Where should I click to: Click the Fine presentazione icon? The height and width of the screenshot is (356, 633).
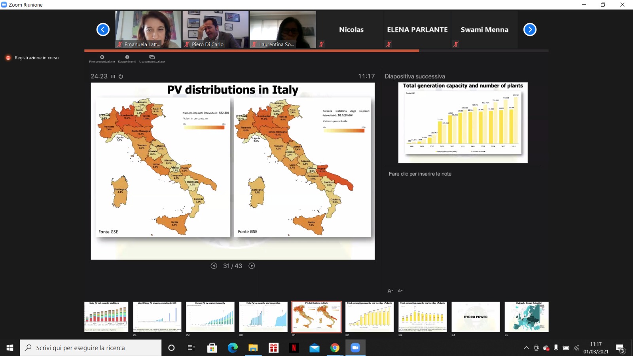(x=102, y=57)
